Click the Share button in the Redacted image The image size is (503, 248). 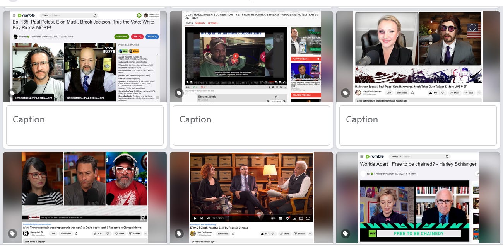[120, 233]
